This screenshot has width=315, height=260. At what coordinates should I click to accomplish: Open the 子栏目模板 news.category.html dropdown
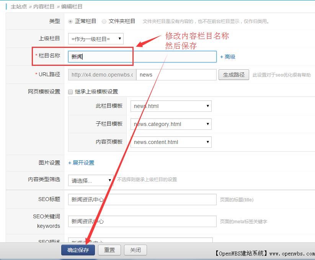coord(170,124)
